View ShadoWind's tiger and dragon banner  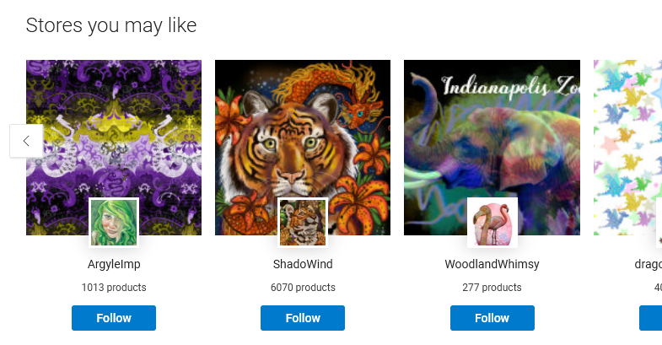click(303, 127)
